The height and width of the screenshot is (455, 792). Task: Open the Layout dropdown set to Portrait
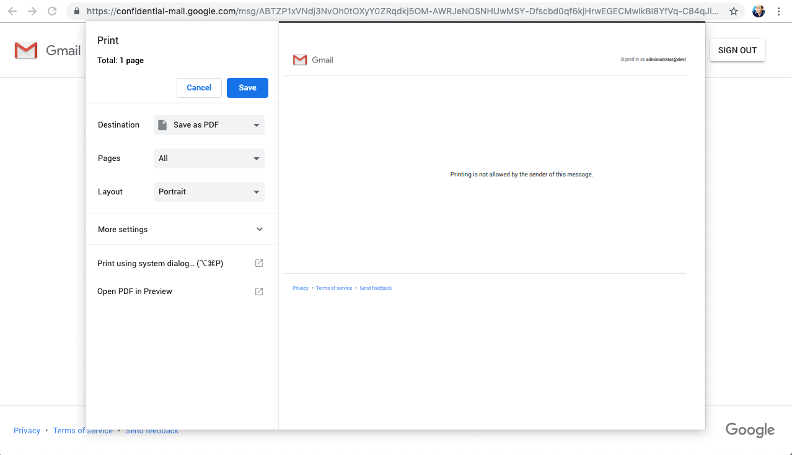(209, 192)
